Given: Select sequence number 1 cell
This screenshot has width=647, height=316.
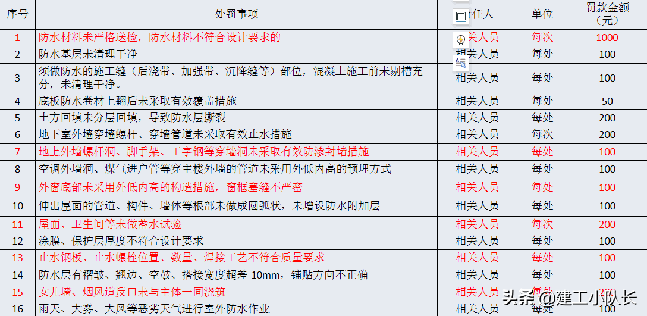Looking at the screenshot, I should (17, 37).
